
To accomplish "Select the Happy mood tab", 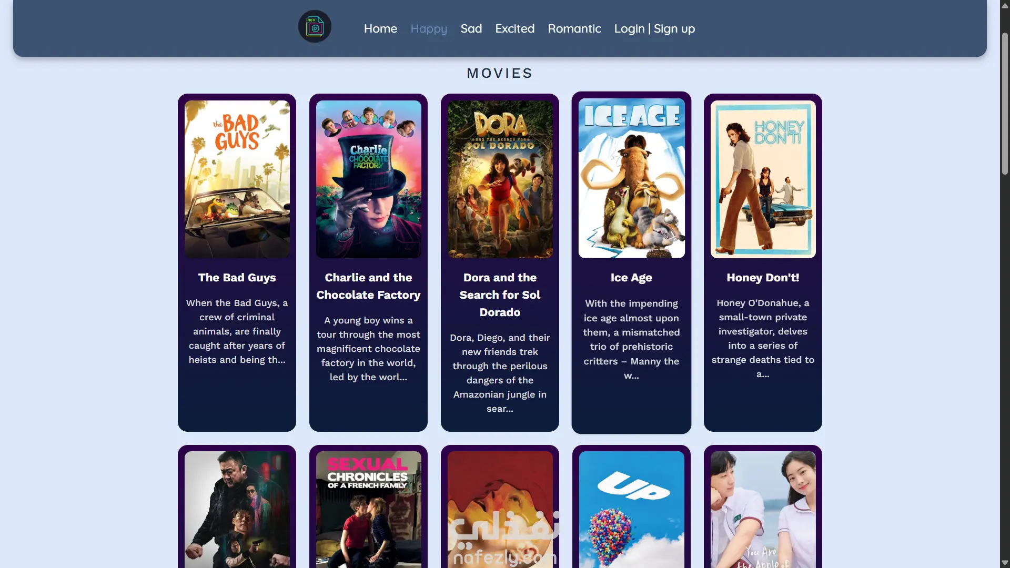I will click(429, 29).
